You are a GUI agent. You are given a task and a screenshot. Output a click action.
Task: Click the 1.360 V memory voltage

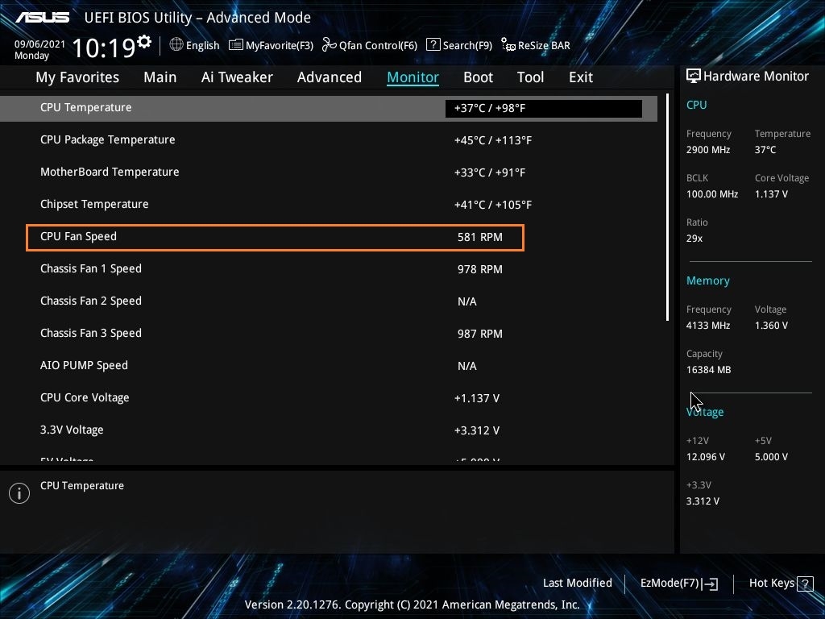pyautogui.click(x=771, y=326)
